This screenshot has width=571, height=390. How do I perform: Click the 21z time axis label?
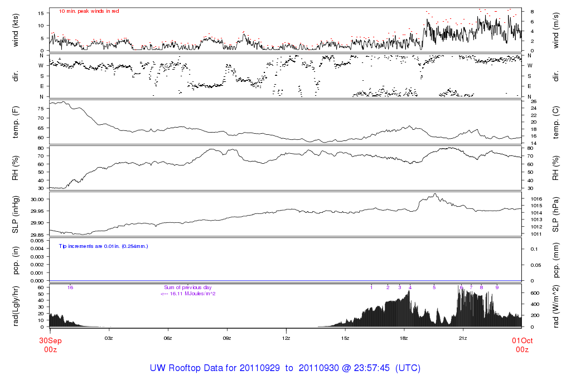(x=463, y=338)
